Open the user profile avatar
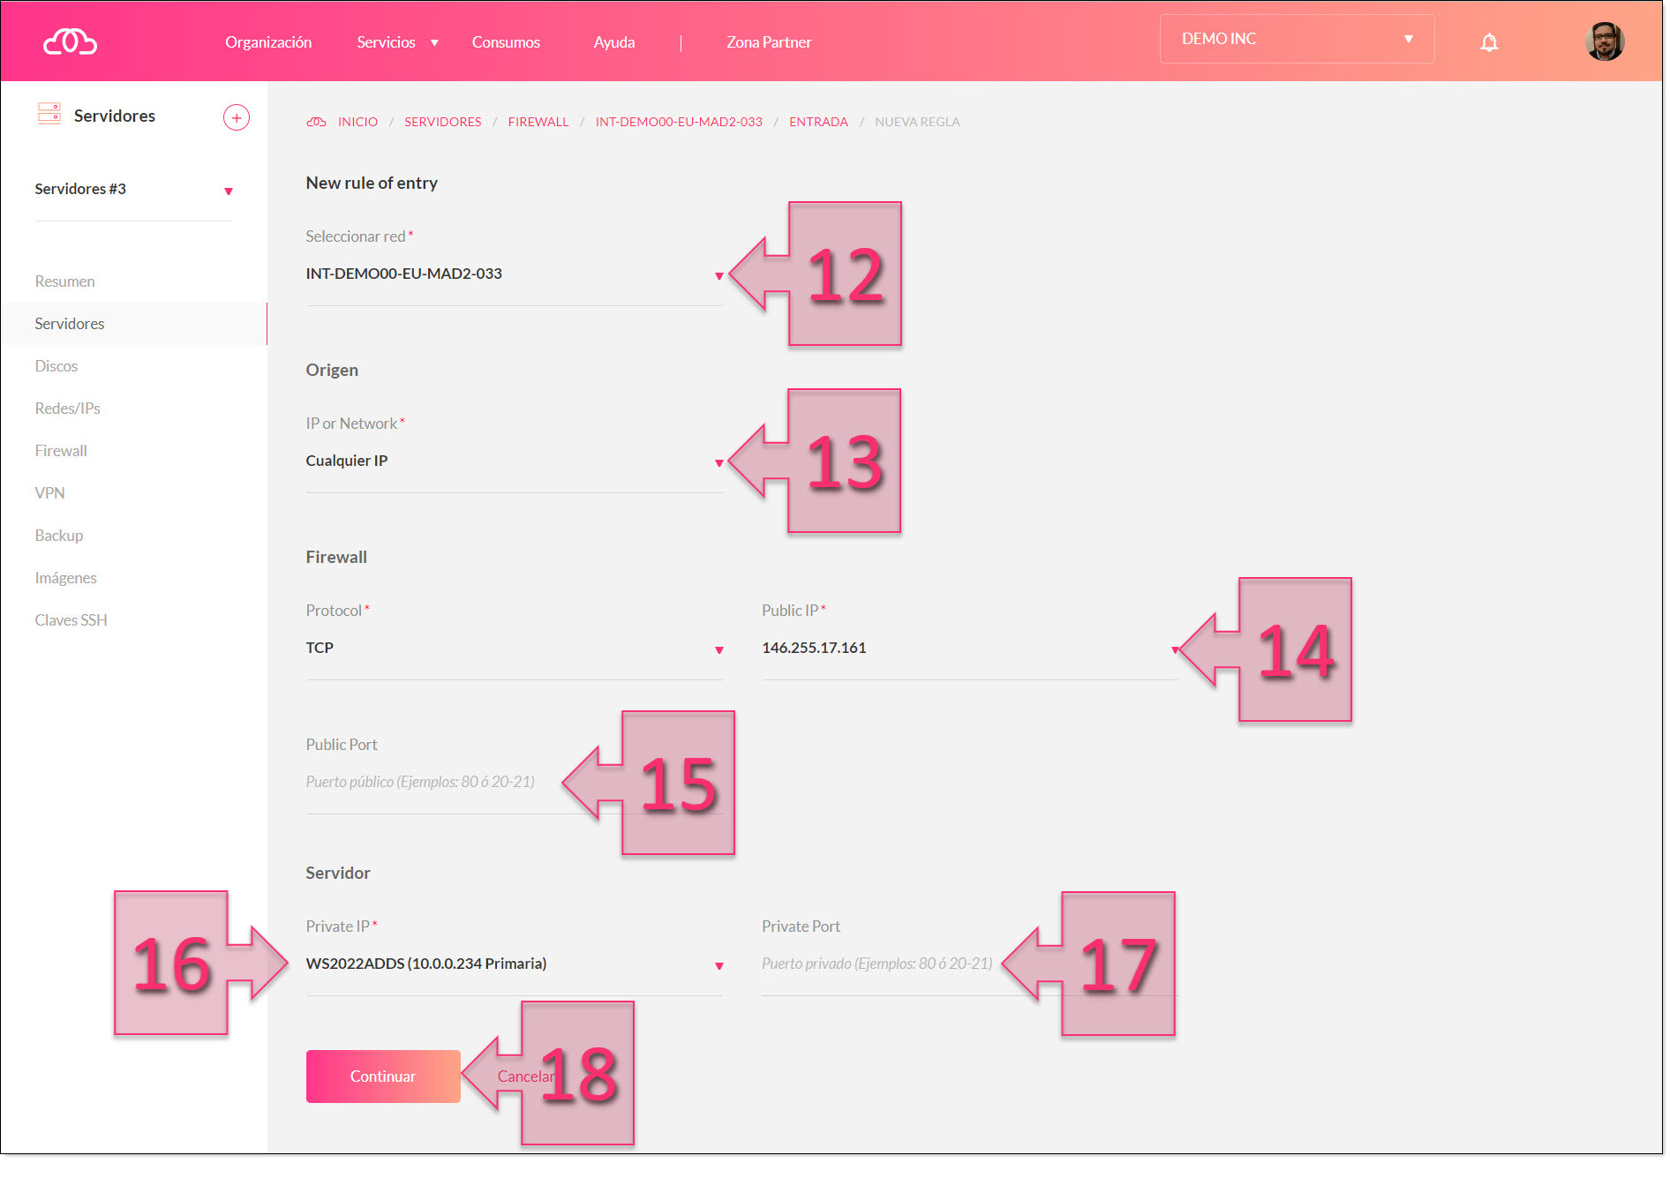The width and height of the screenshot is (1670, 1178). [1604, 41]
